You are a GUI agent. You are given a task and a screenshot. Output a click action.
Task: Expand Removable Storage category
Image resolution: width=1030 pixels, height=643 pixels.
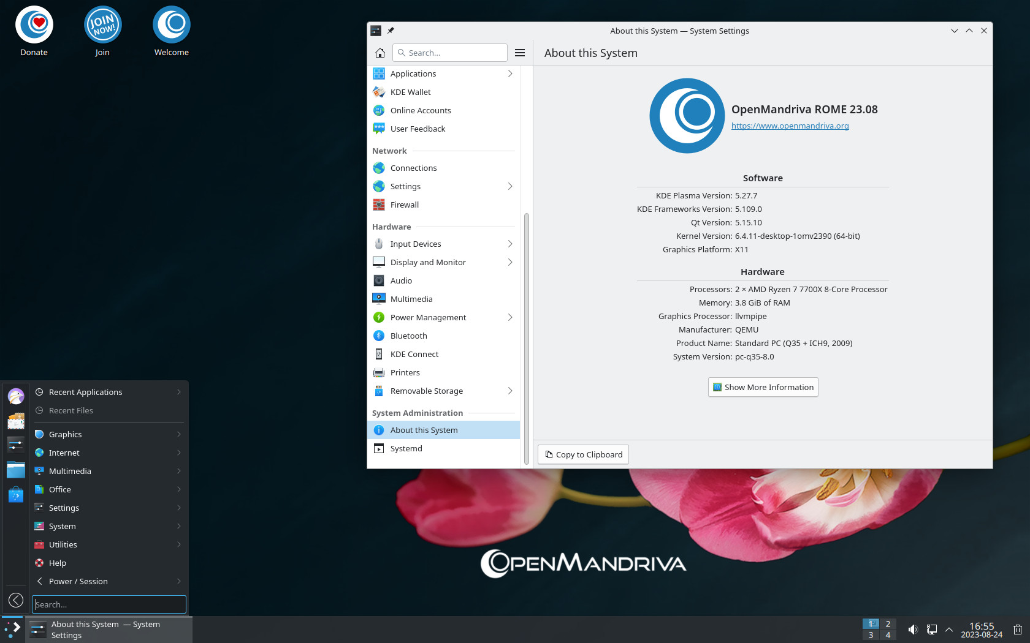tap(443, 391)
